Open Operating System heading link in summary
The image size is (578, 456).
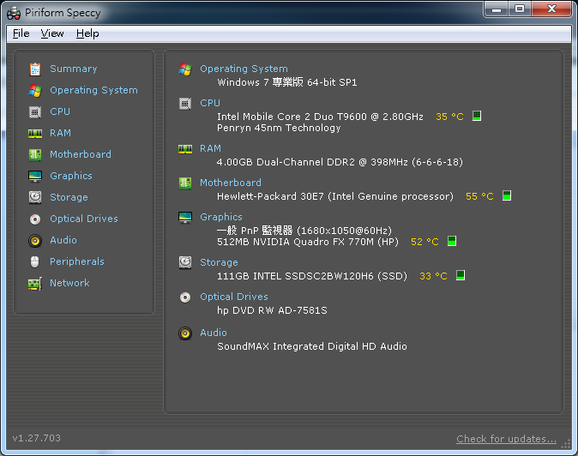click(244, 69)
